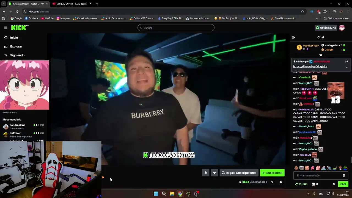The height and width of the screenshot is (198, 352).
Task: Open File Explorer from the taskbar
Action: pyautogui.click(x=172, y=194)
